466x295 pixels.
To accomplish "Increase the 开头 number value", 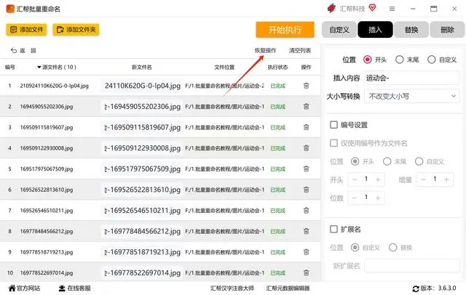I will point(378,179).
